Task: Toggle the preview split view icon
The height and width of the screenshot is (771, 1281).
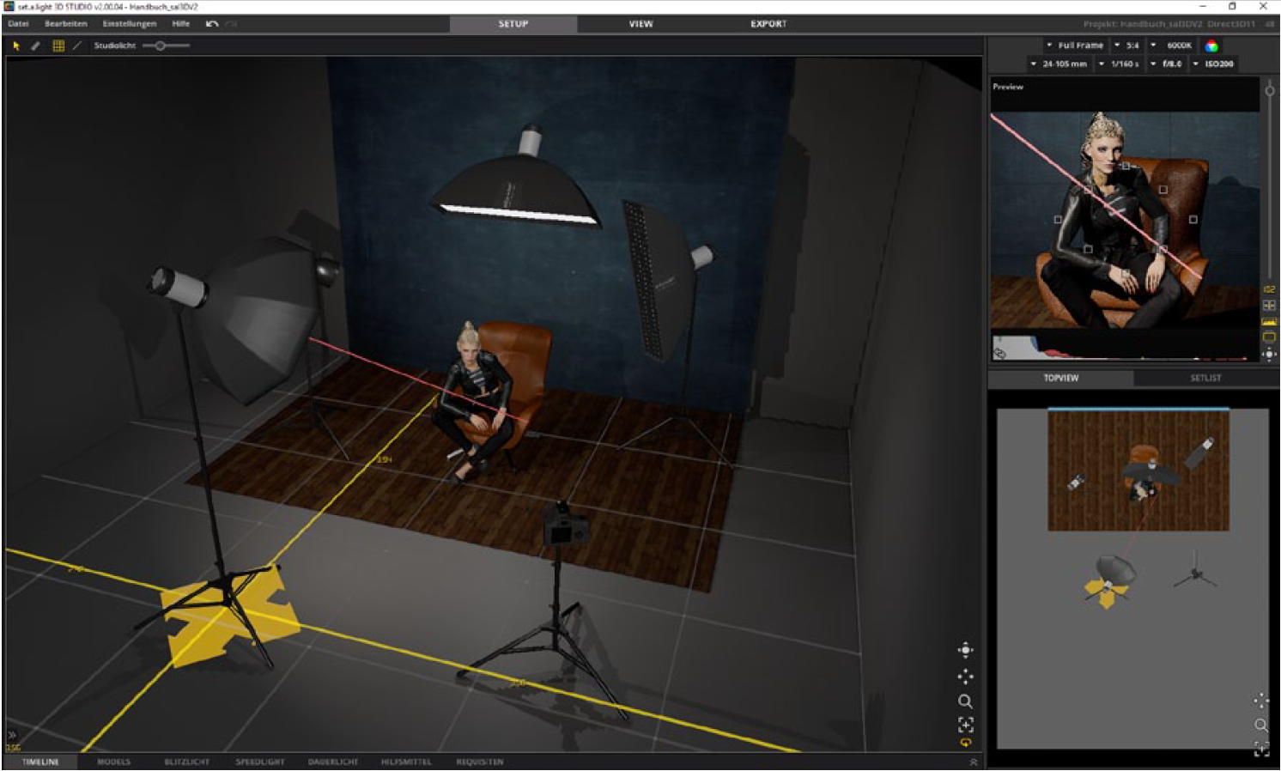Action: tap(1269, 306)
